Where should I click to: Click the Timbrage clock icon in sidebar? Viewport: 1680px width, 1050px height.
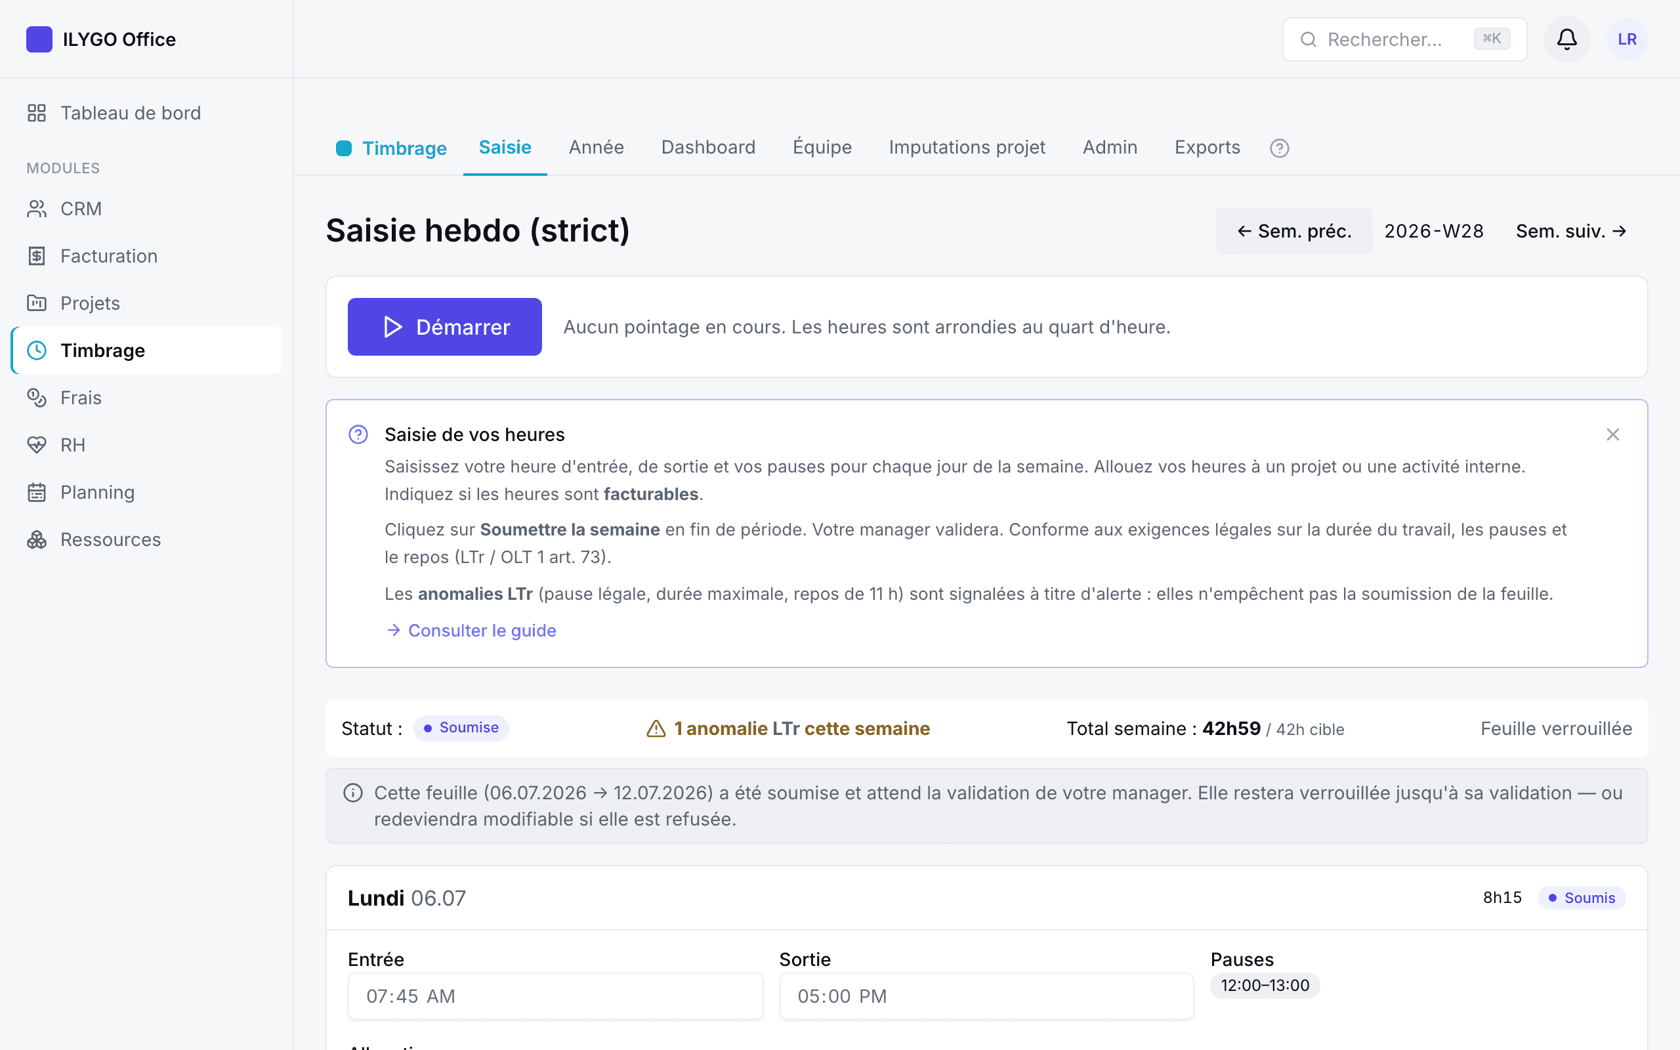click(37, 350)
